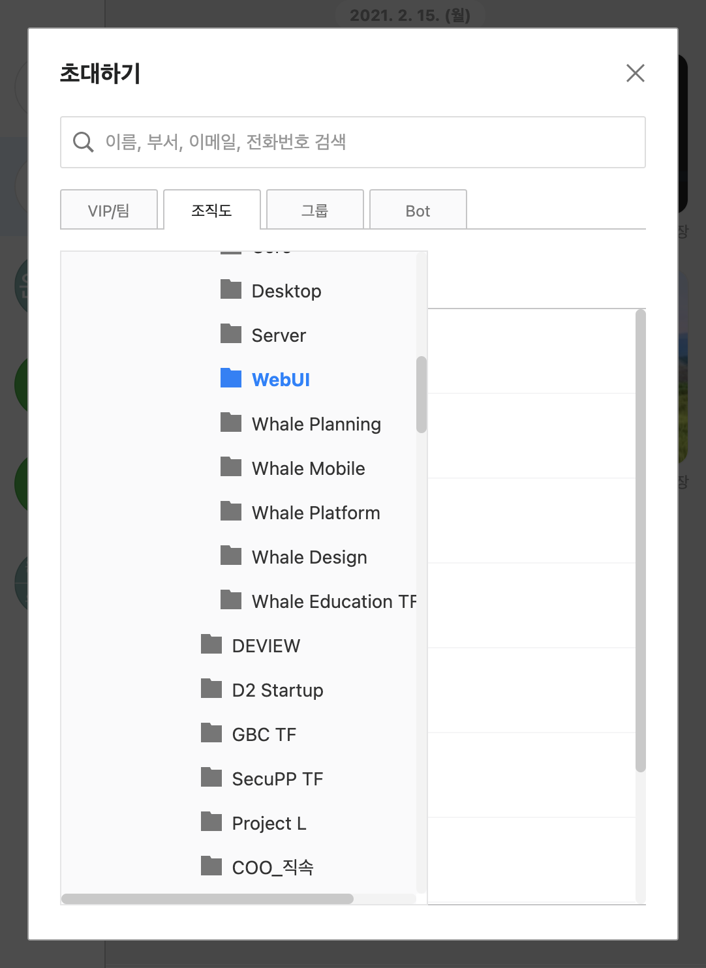This screenshot has width=706, height=968.
Task: Switch to the VIP/팀 tab
Action: [109, 210]
